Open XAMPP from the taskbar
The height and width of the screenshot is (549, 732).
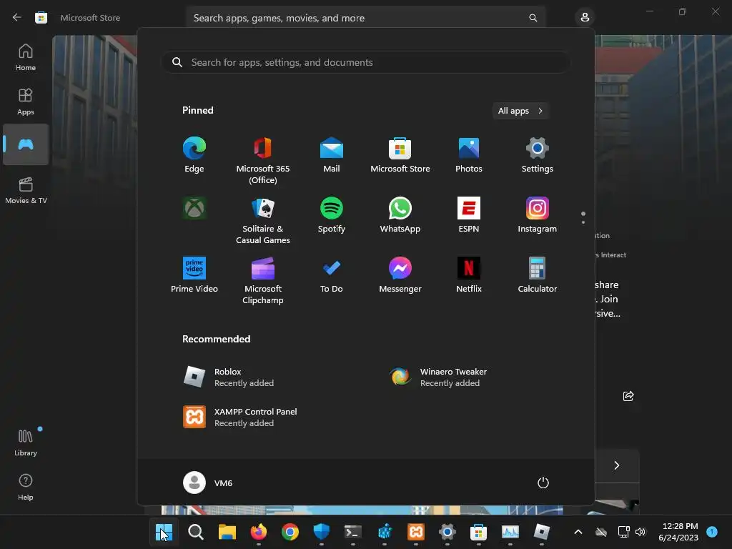pos(416,532)
